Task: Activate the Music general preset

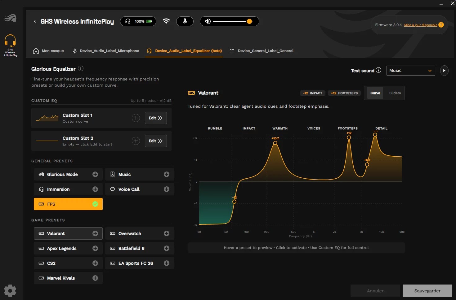Action: (139, 174)
